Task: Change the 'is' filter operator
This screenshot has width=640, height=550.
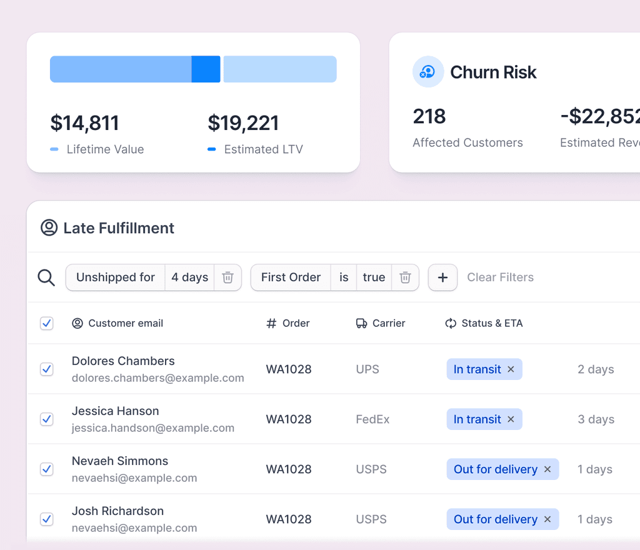Action: click(344, 277)
